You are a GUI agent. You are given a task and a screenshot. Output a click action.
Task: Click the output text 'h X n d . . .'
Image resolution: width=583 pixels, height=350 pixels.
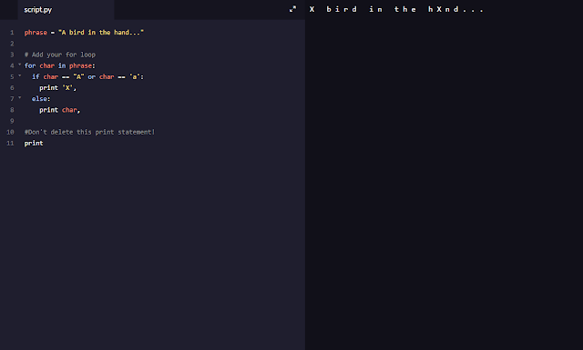click(x=455, y=9)
